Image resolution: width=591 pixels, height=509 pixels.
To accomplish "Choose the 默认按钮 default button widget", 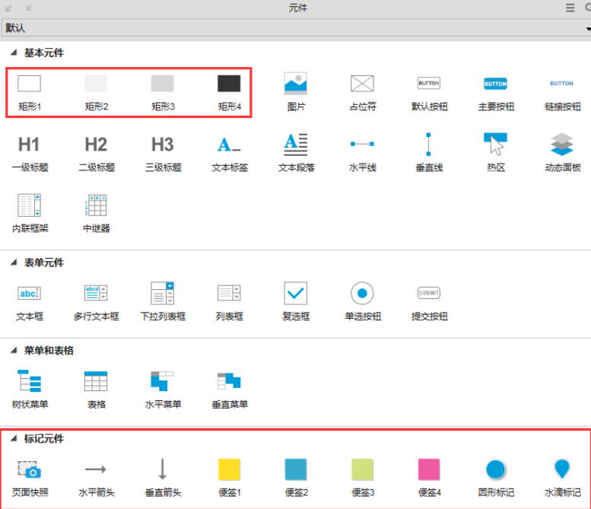I will pos(429,92).
